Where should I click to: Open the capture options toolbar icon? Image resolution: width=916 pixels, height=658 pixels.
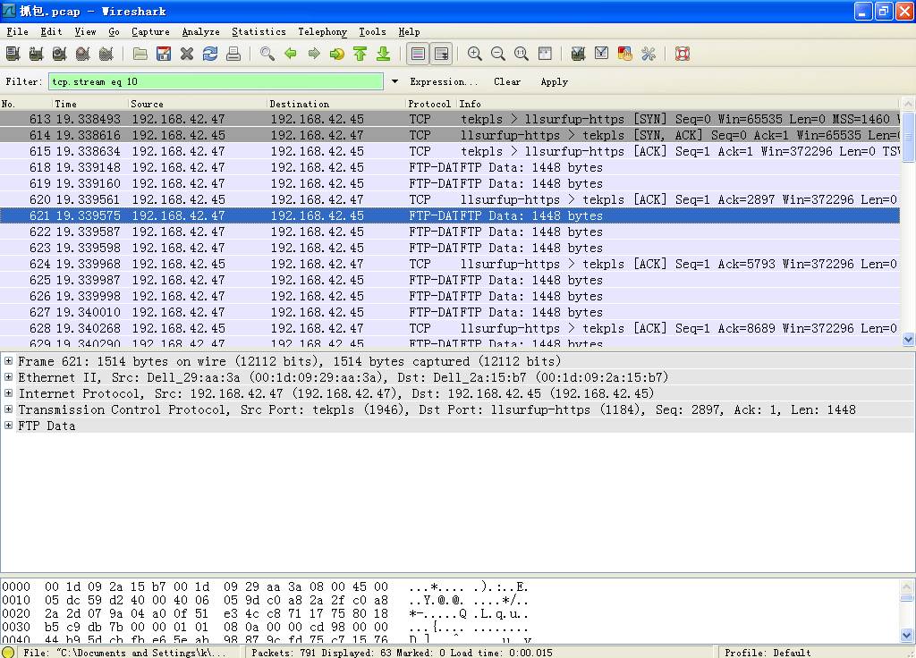36,55
